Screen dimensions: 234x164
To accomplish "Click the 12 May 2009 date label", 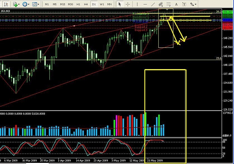I will coord(136,161).
